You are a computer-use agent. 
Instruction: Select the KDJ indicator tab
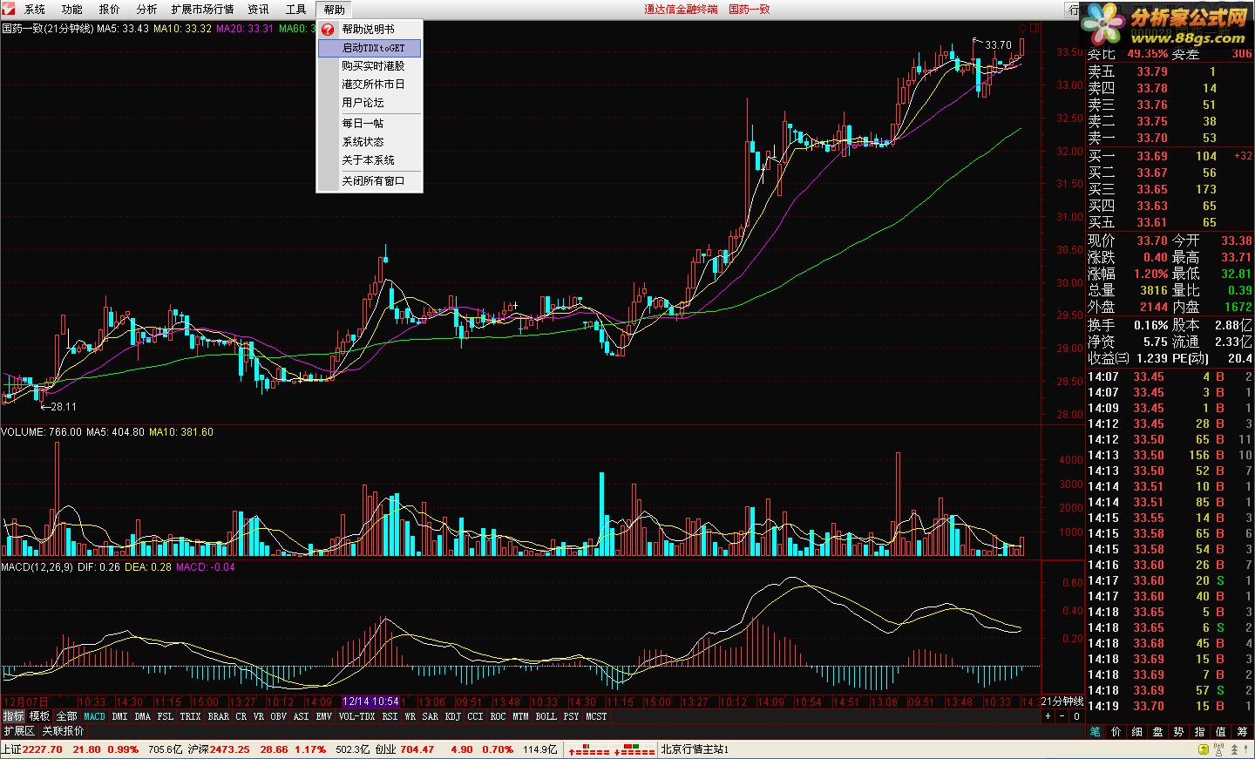(452, 716)
